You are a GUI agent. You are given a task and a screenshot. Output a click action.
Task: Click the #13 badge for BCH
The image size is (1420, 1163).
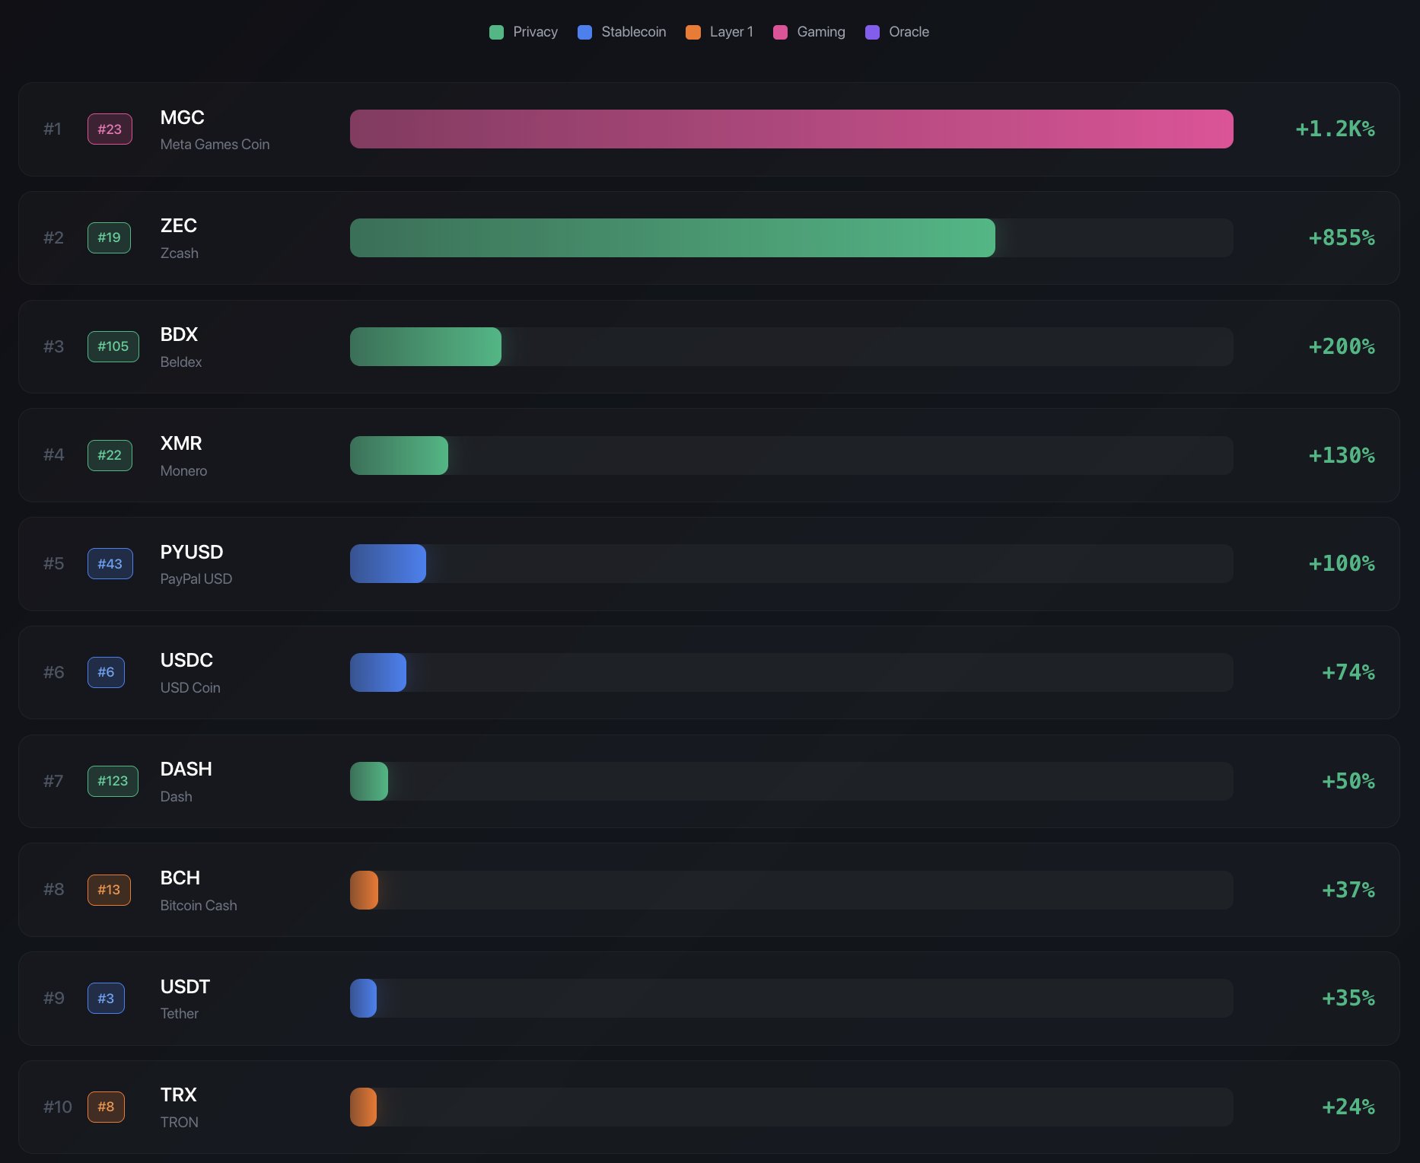pos(109,890)
